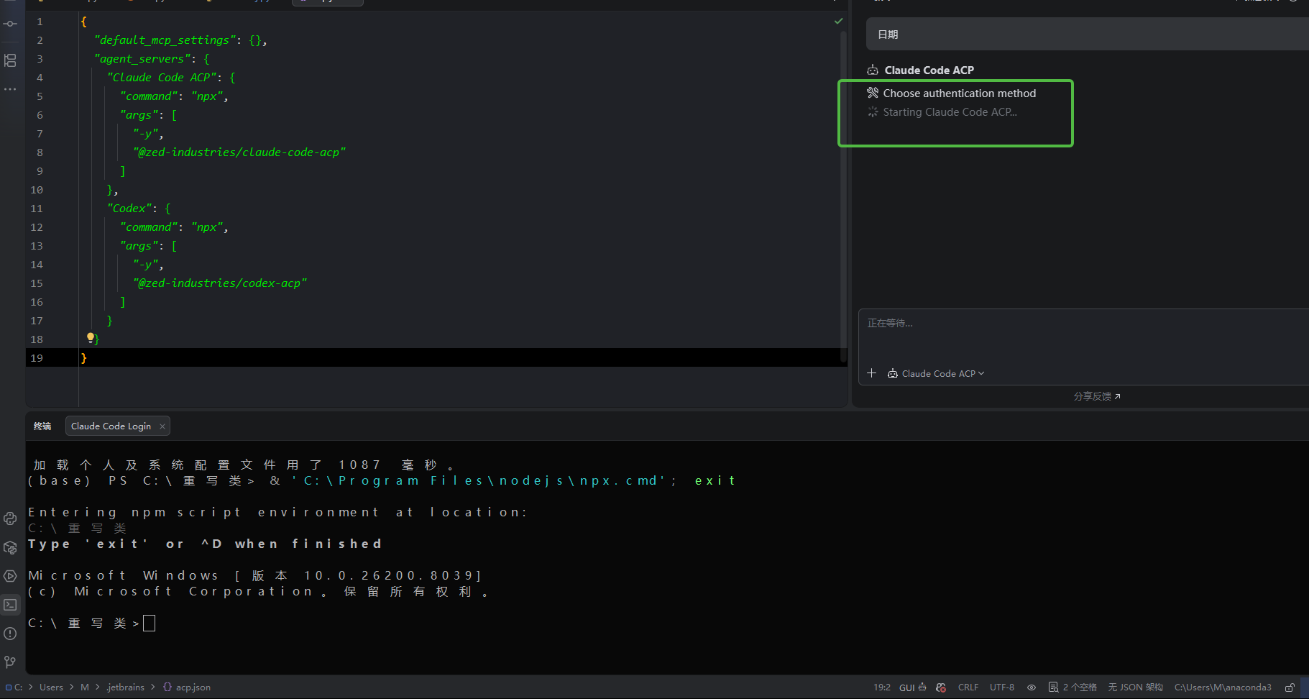Click the 日期 header bar in chat panel

tap(1087, 34)
